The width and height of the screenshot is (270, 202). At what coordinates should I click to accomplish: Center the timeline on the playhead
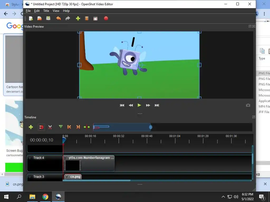[87, 127]
